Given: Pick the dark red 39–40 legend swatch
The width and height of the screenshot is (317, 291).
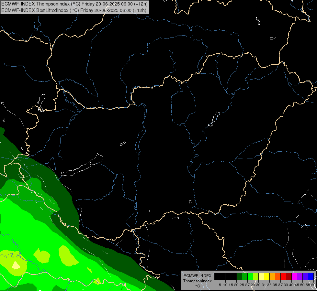Looking at the screenshot, I should (x=289, y=276).
